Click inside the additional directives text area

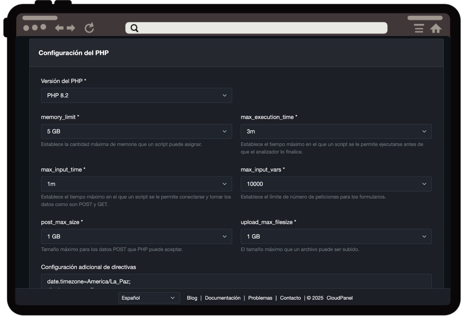pyautogui.click(x=236, y=281)
